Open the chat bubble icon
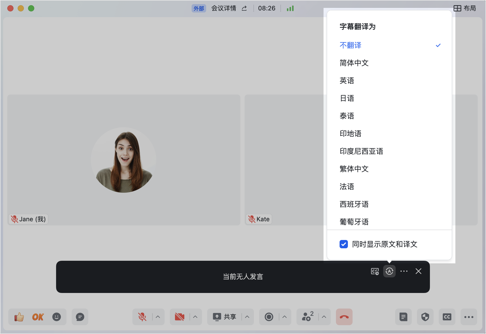This screenshot has height=334, width=486. [80, 317]
